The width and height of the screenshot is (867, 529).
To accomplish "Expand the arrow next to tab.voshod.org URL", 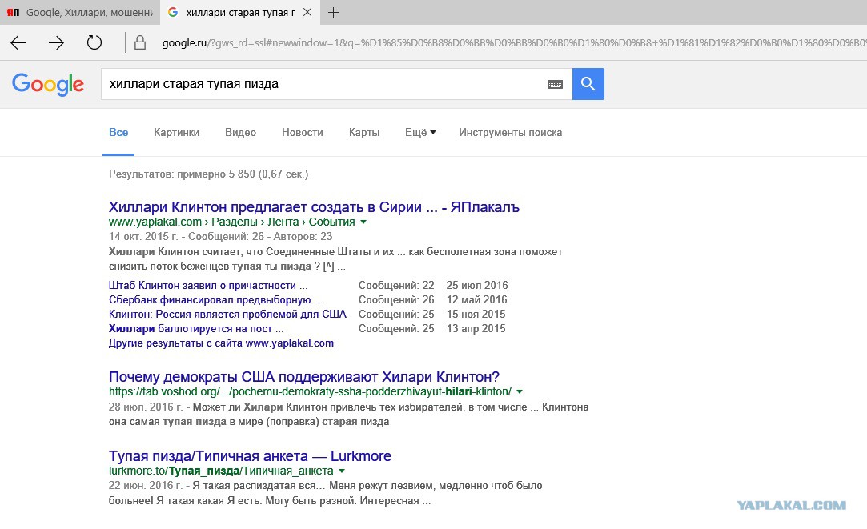I will click(x=520, y=392).
